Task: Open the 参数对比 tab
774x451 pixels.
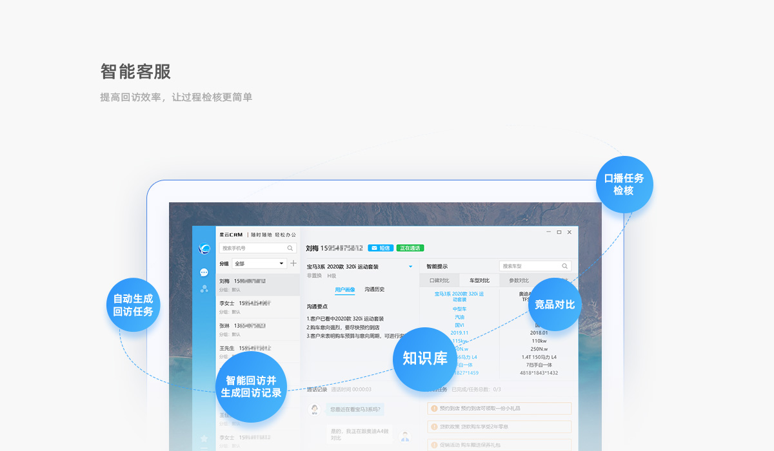Action: click(x=519, y=280)
